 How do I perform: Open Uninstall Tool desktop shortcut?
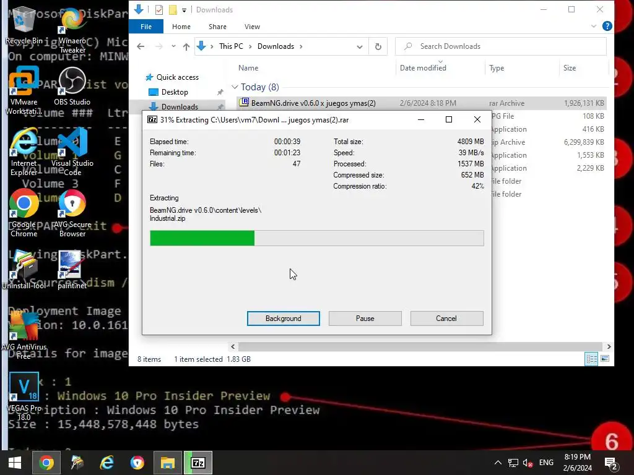(x=24, y=270)
